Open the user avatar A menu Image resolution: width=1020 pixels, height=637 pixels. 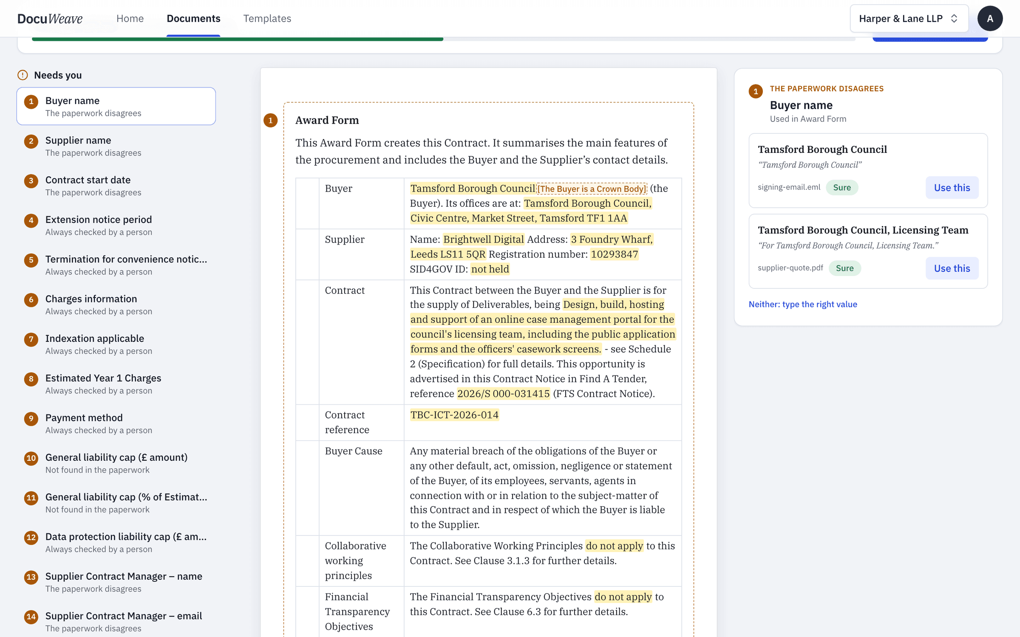(990, 19)
